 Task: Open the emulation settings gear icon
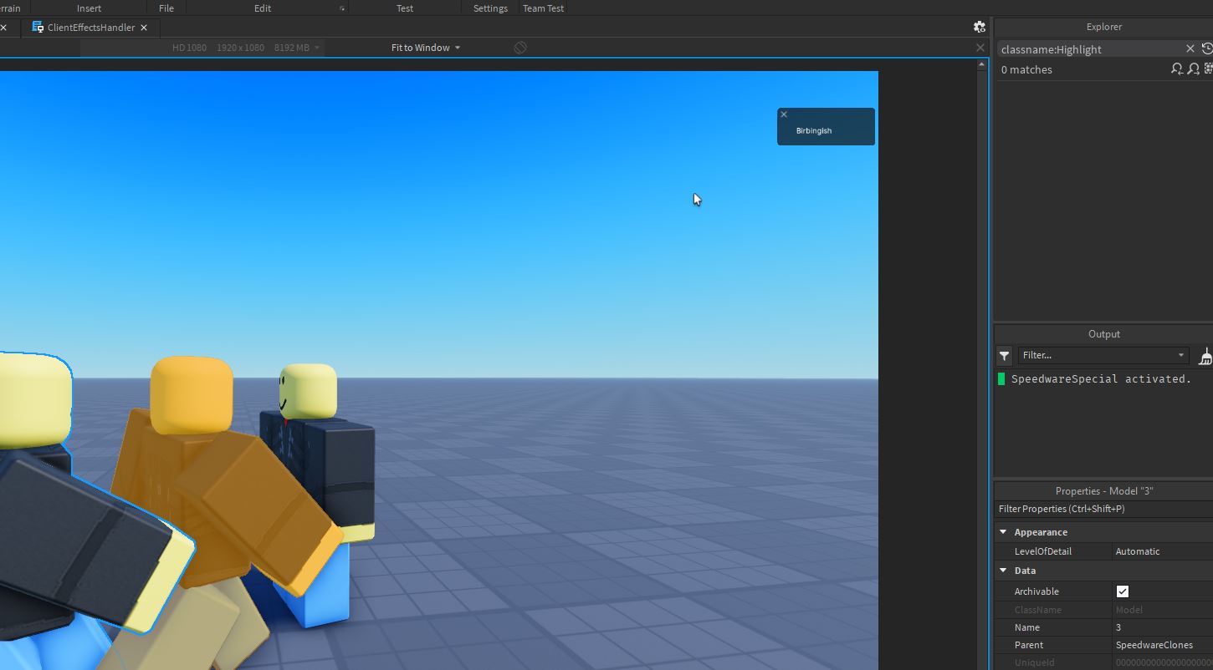pos(979,27)
